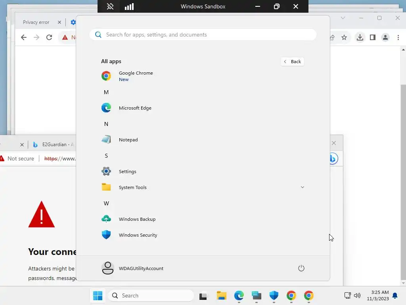This screenshot has width=406, height=305.
Task: Jump to letter N section header
Action: coord(106,124)
